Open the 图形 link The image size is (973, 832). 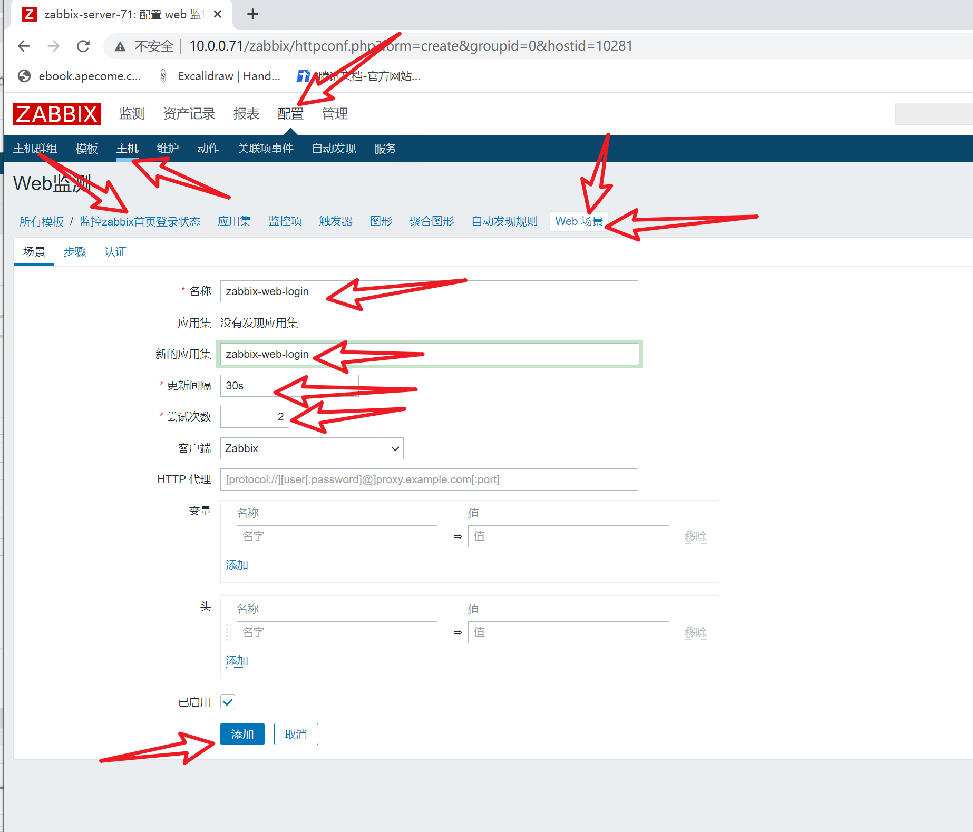point(381,221)
